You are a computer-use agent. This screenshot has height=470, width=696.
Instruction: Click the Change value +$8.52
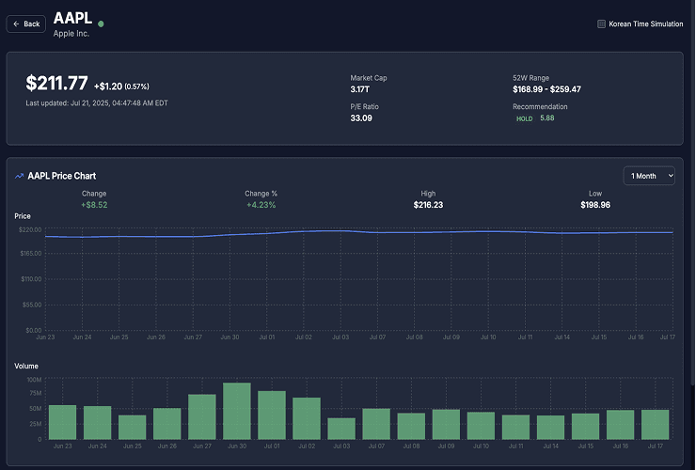94,205
